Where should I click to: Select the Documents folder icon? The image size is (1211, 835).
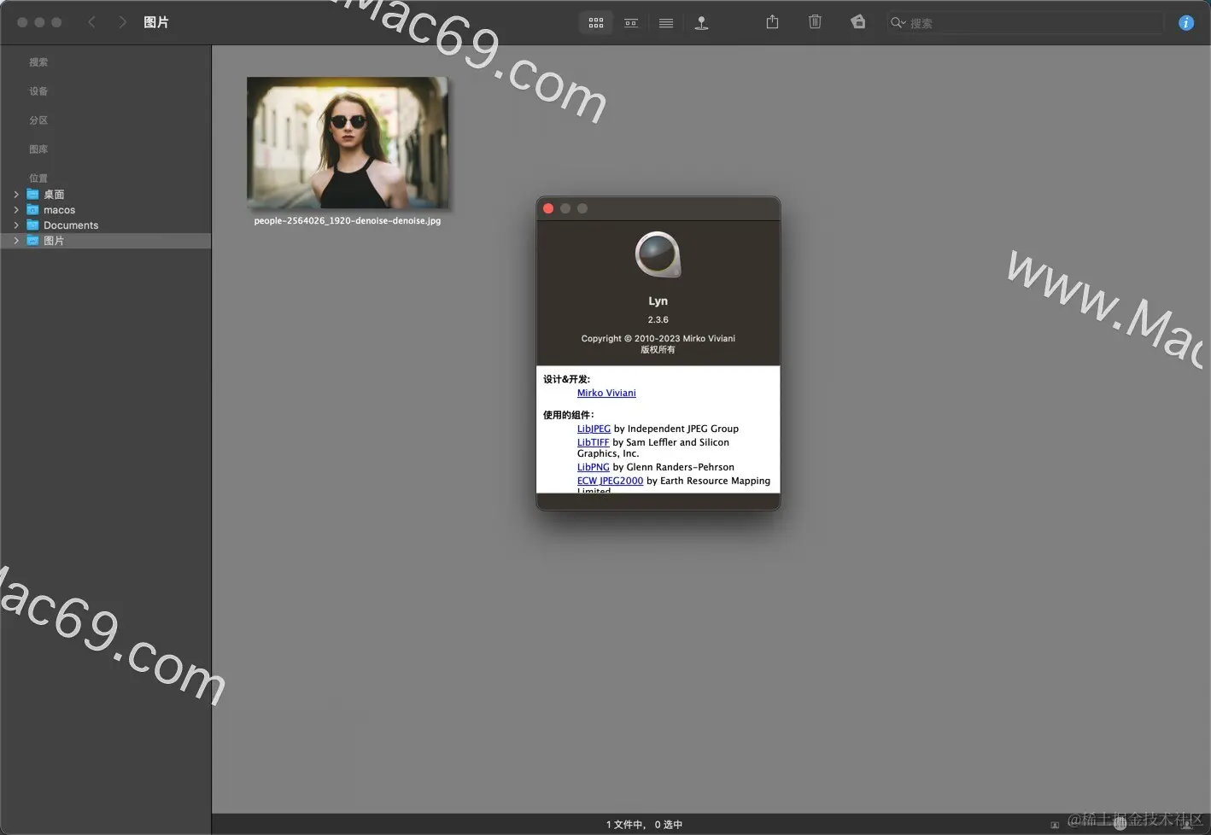pyautogui.click(x=32, y=225)
